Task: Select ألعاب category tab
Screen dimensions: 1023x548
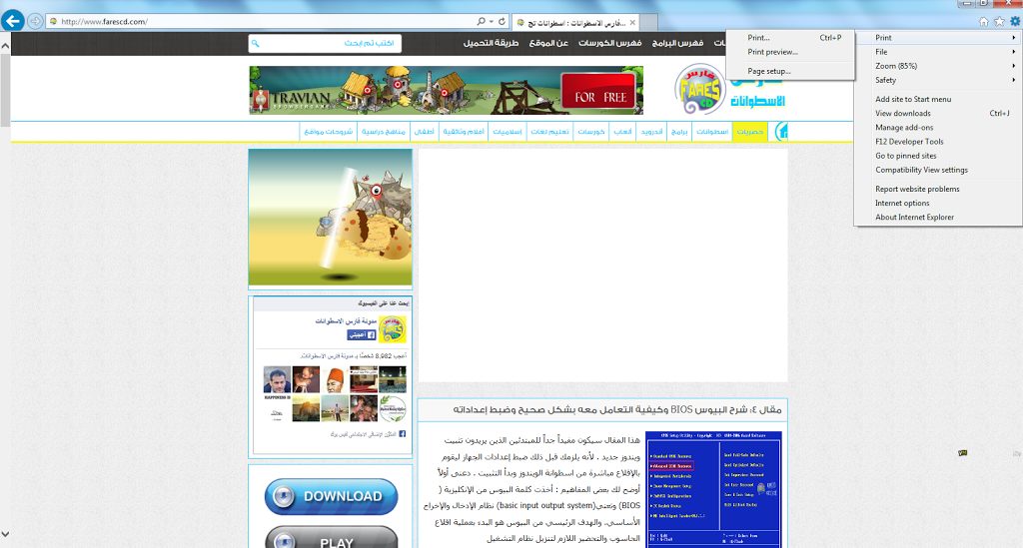Action: (622, 132)
